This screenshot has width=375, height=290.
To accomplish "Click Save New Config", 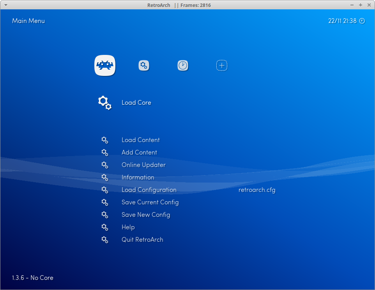I will click(x=146, y=214).
